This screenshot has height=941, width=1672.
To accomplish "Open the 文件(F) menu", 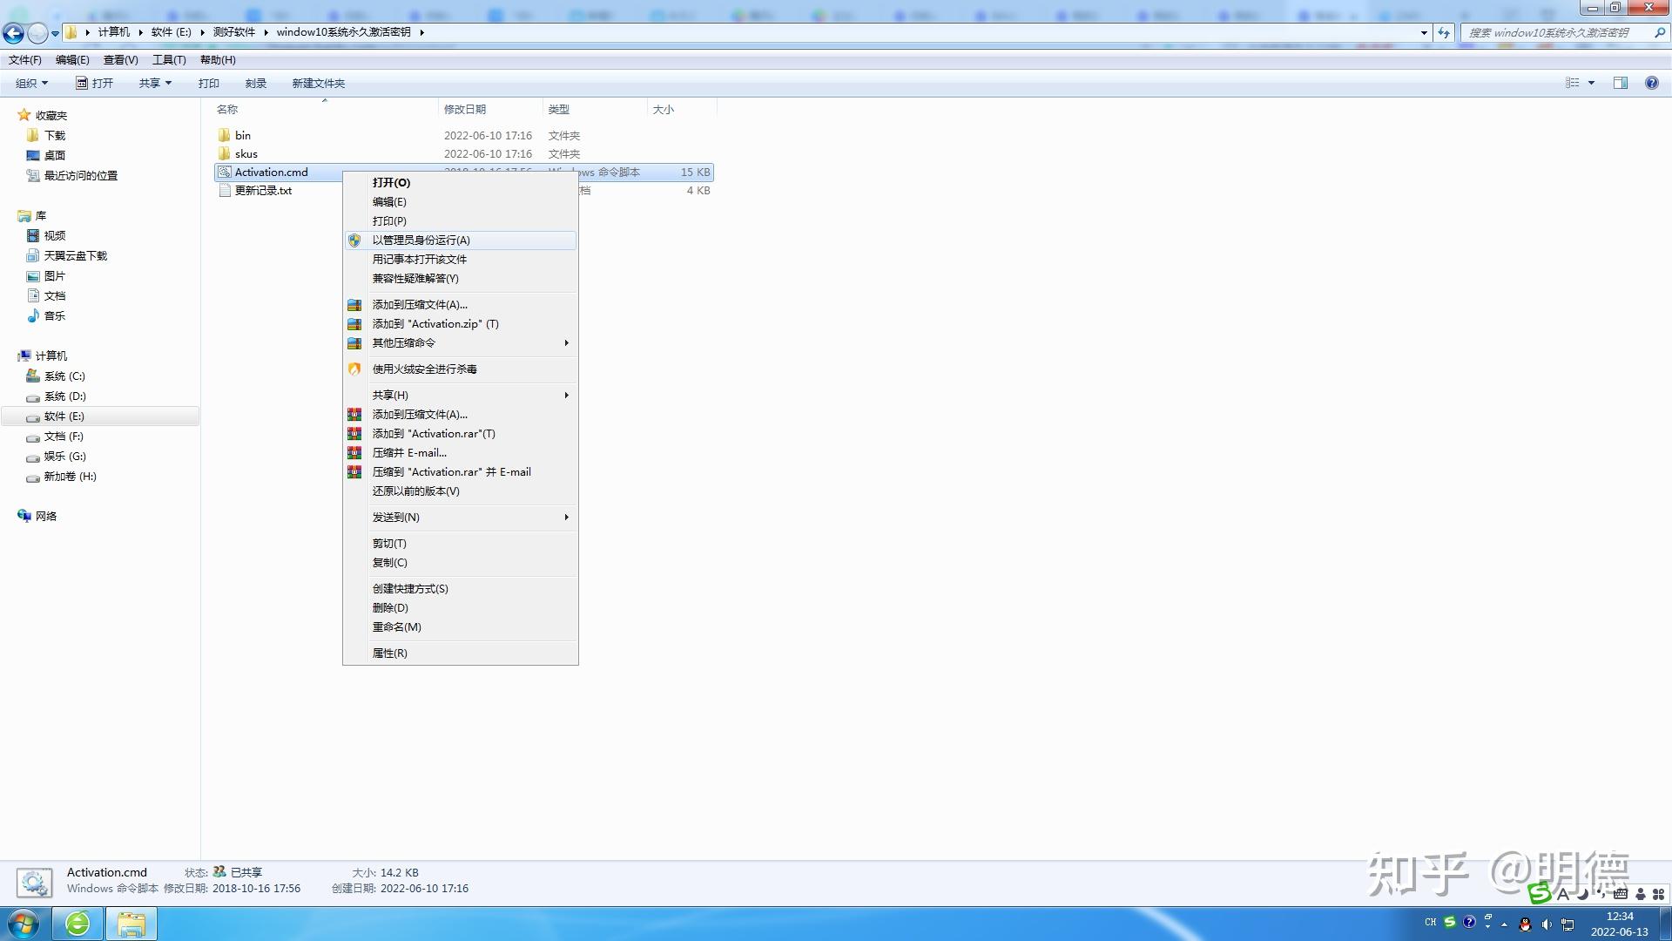I will (x=25, y=60).
